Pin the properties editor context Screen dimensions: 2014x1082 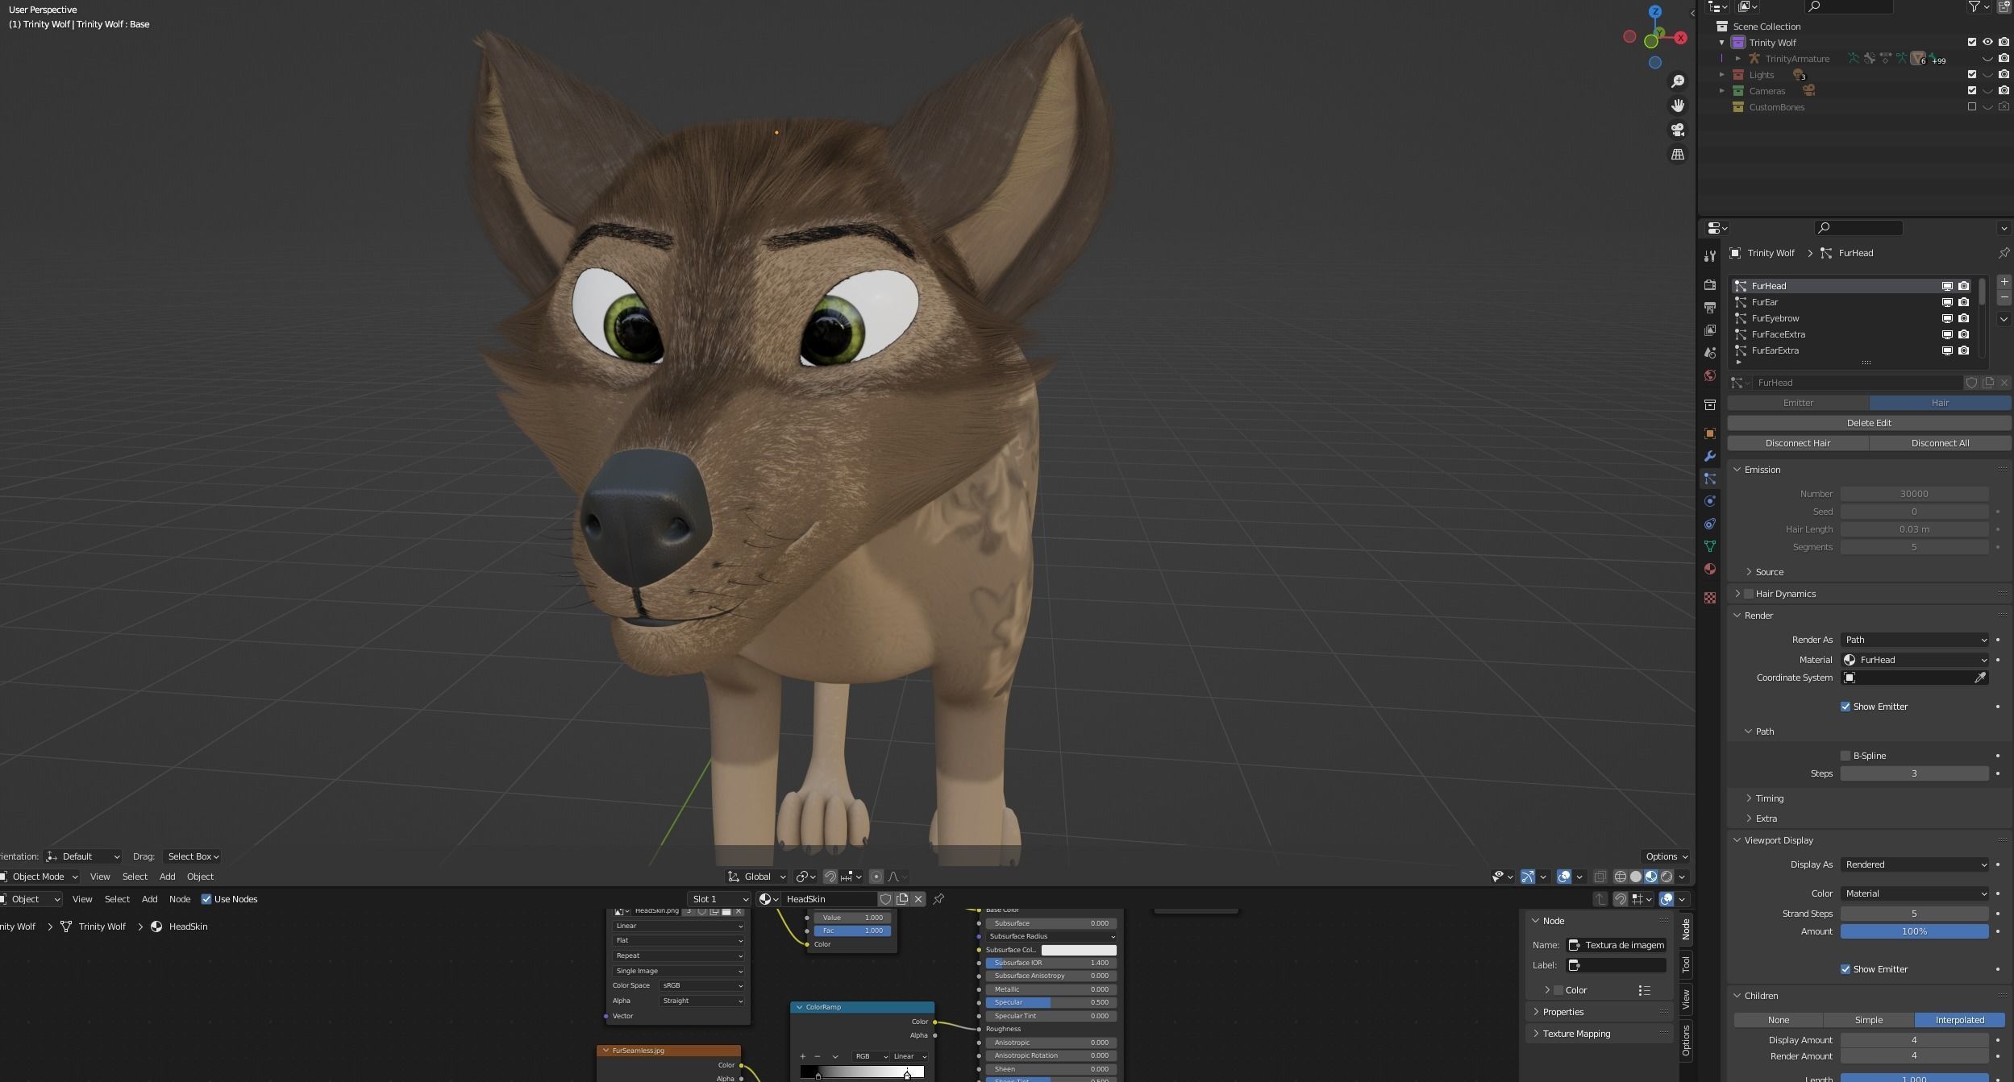(x=2004, y=253)
